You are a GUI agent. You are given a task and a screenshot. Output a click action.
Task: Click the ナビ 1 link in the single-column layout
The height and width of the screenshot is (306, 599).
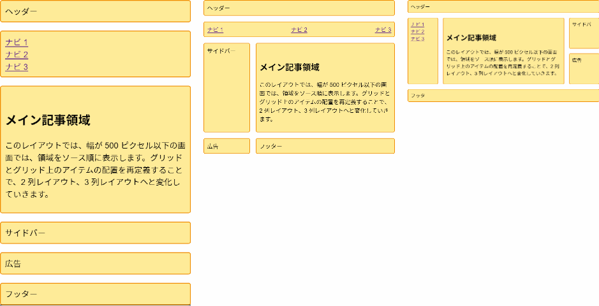click(x=17, y=43)
